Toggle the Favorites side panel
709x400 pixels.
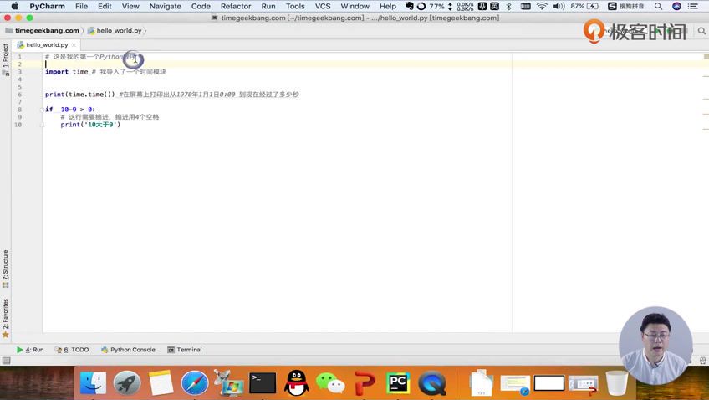point(5,316)
